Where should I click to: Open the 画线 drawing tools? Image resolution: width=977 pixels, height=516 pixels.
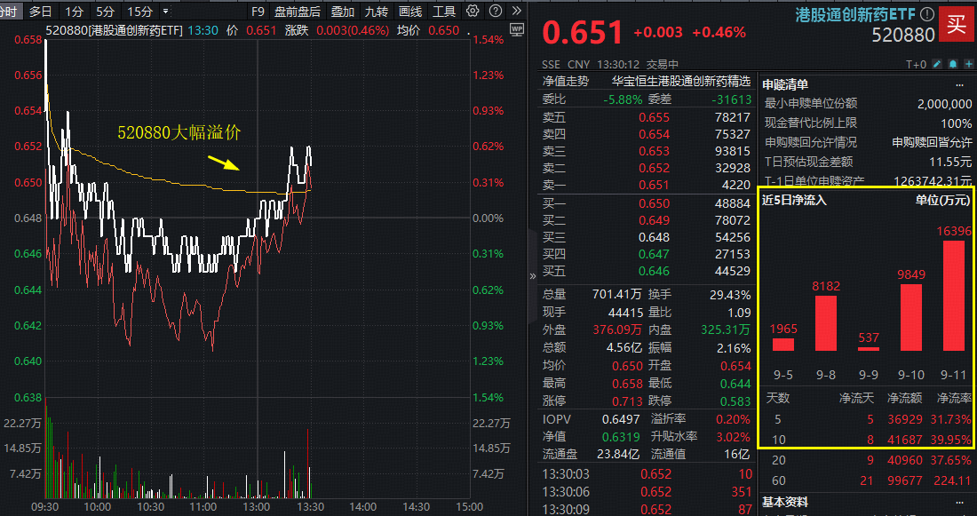410,12
